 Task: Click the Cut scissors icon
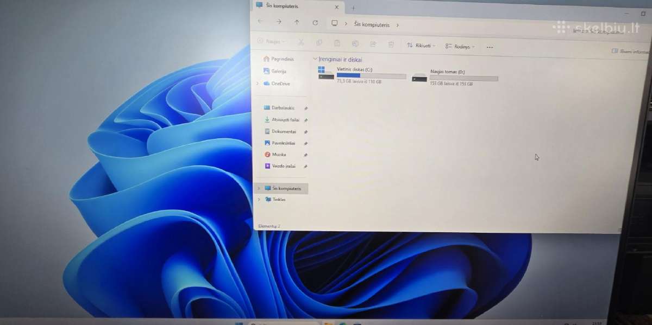[301, 42]
